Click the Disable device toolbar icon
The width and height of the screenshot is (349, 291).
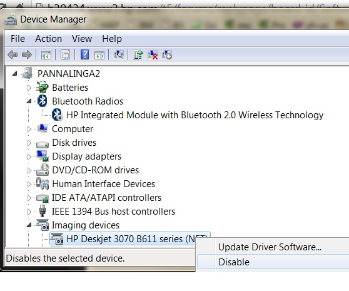pyautogui.click(x=167, y=55)
